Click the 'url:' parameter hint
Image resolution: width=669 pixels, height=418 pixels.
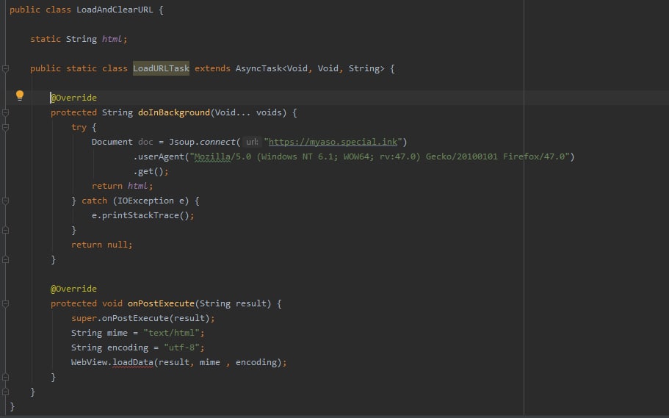click(252, 142)
